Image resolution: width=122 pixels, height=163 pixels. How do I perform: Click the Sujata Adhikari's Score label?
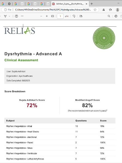click(32, 100)
